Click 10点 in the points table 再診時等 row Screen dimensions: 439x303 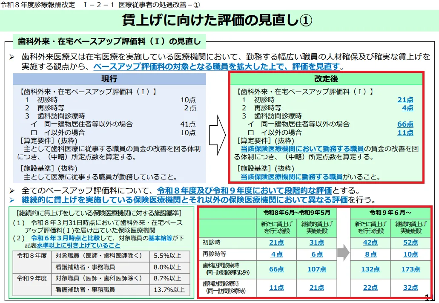(411, 254)
